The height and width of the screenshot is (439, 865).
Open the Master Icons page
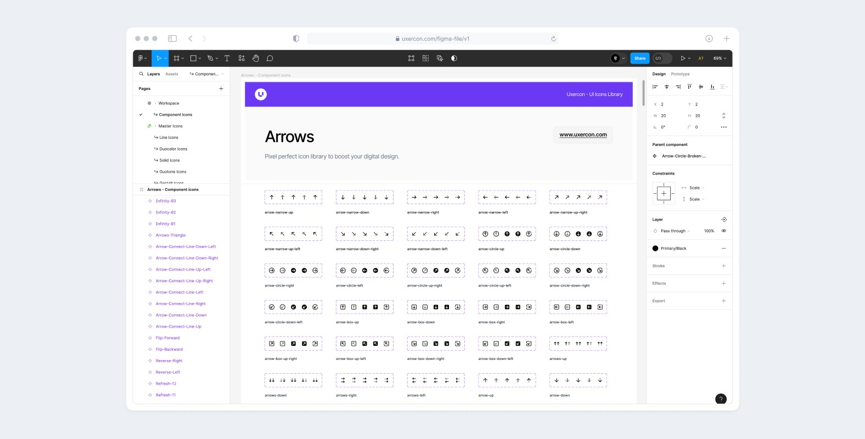(171, 126)
